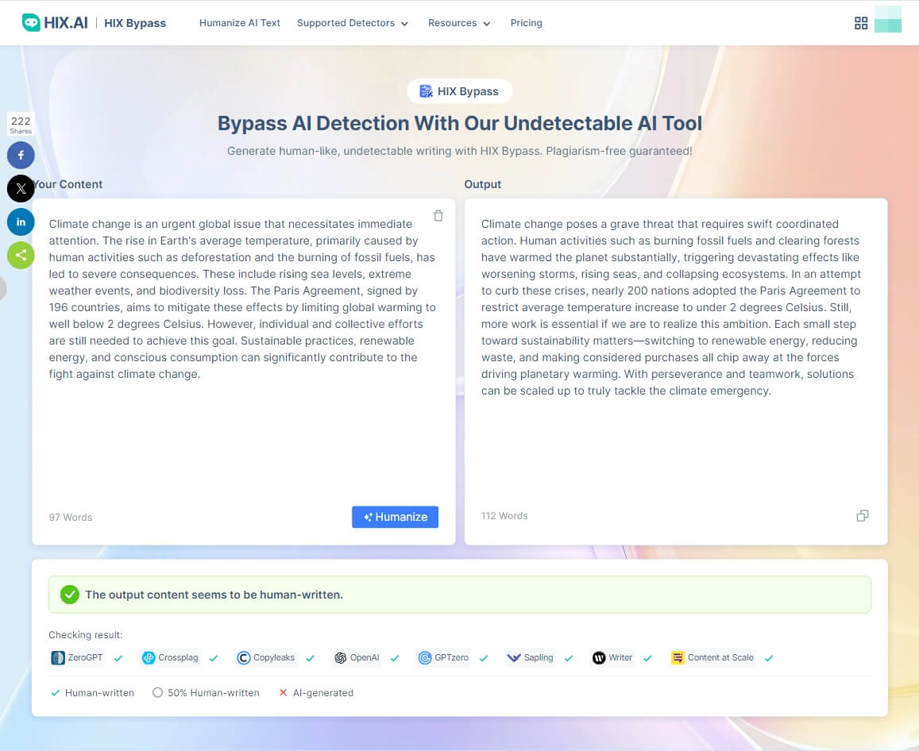Click checkmark next to GPTzero

coord(484,658)
